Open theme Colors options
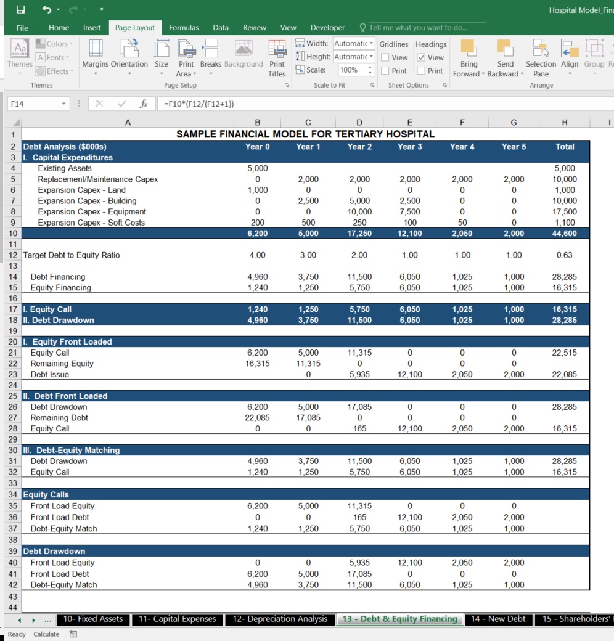Viewport: 614px width, 641px height. pyautogui.click(x=54, y=44)
